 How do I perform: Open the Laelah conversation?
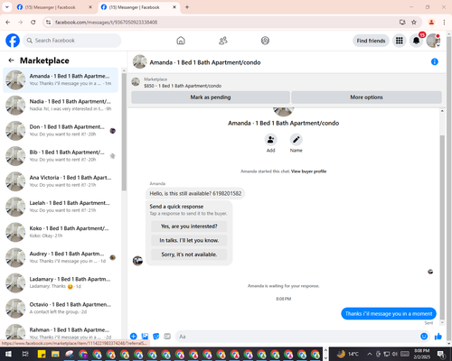[61, 207]
